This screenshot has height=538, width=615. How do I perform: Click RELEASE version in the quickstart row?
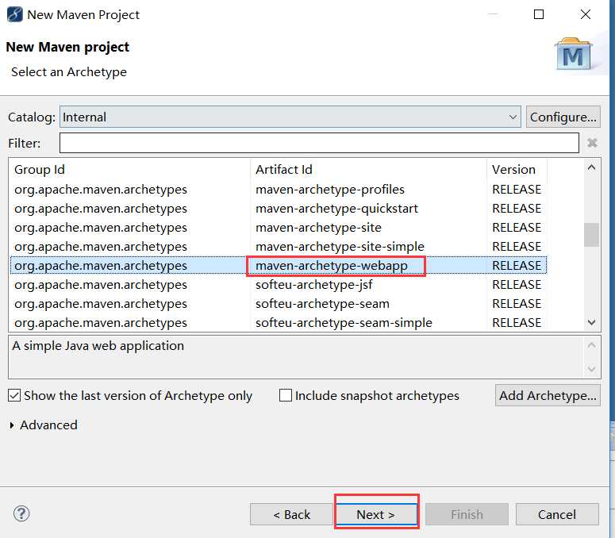pyautogui.click(x=517, y=209)
